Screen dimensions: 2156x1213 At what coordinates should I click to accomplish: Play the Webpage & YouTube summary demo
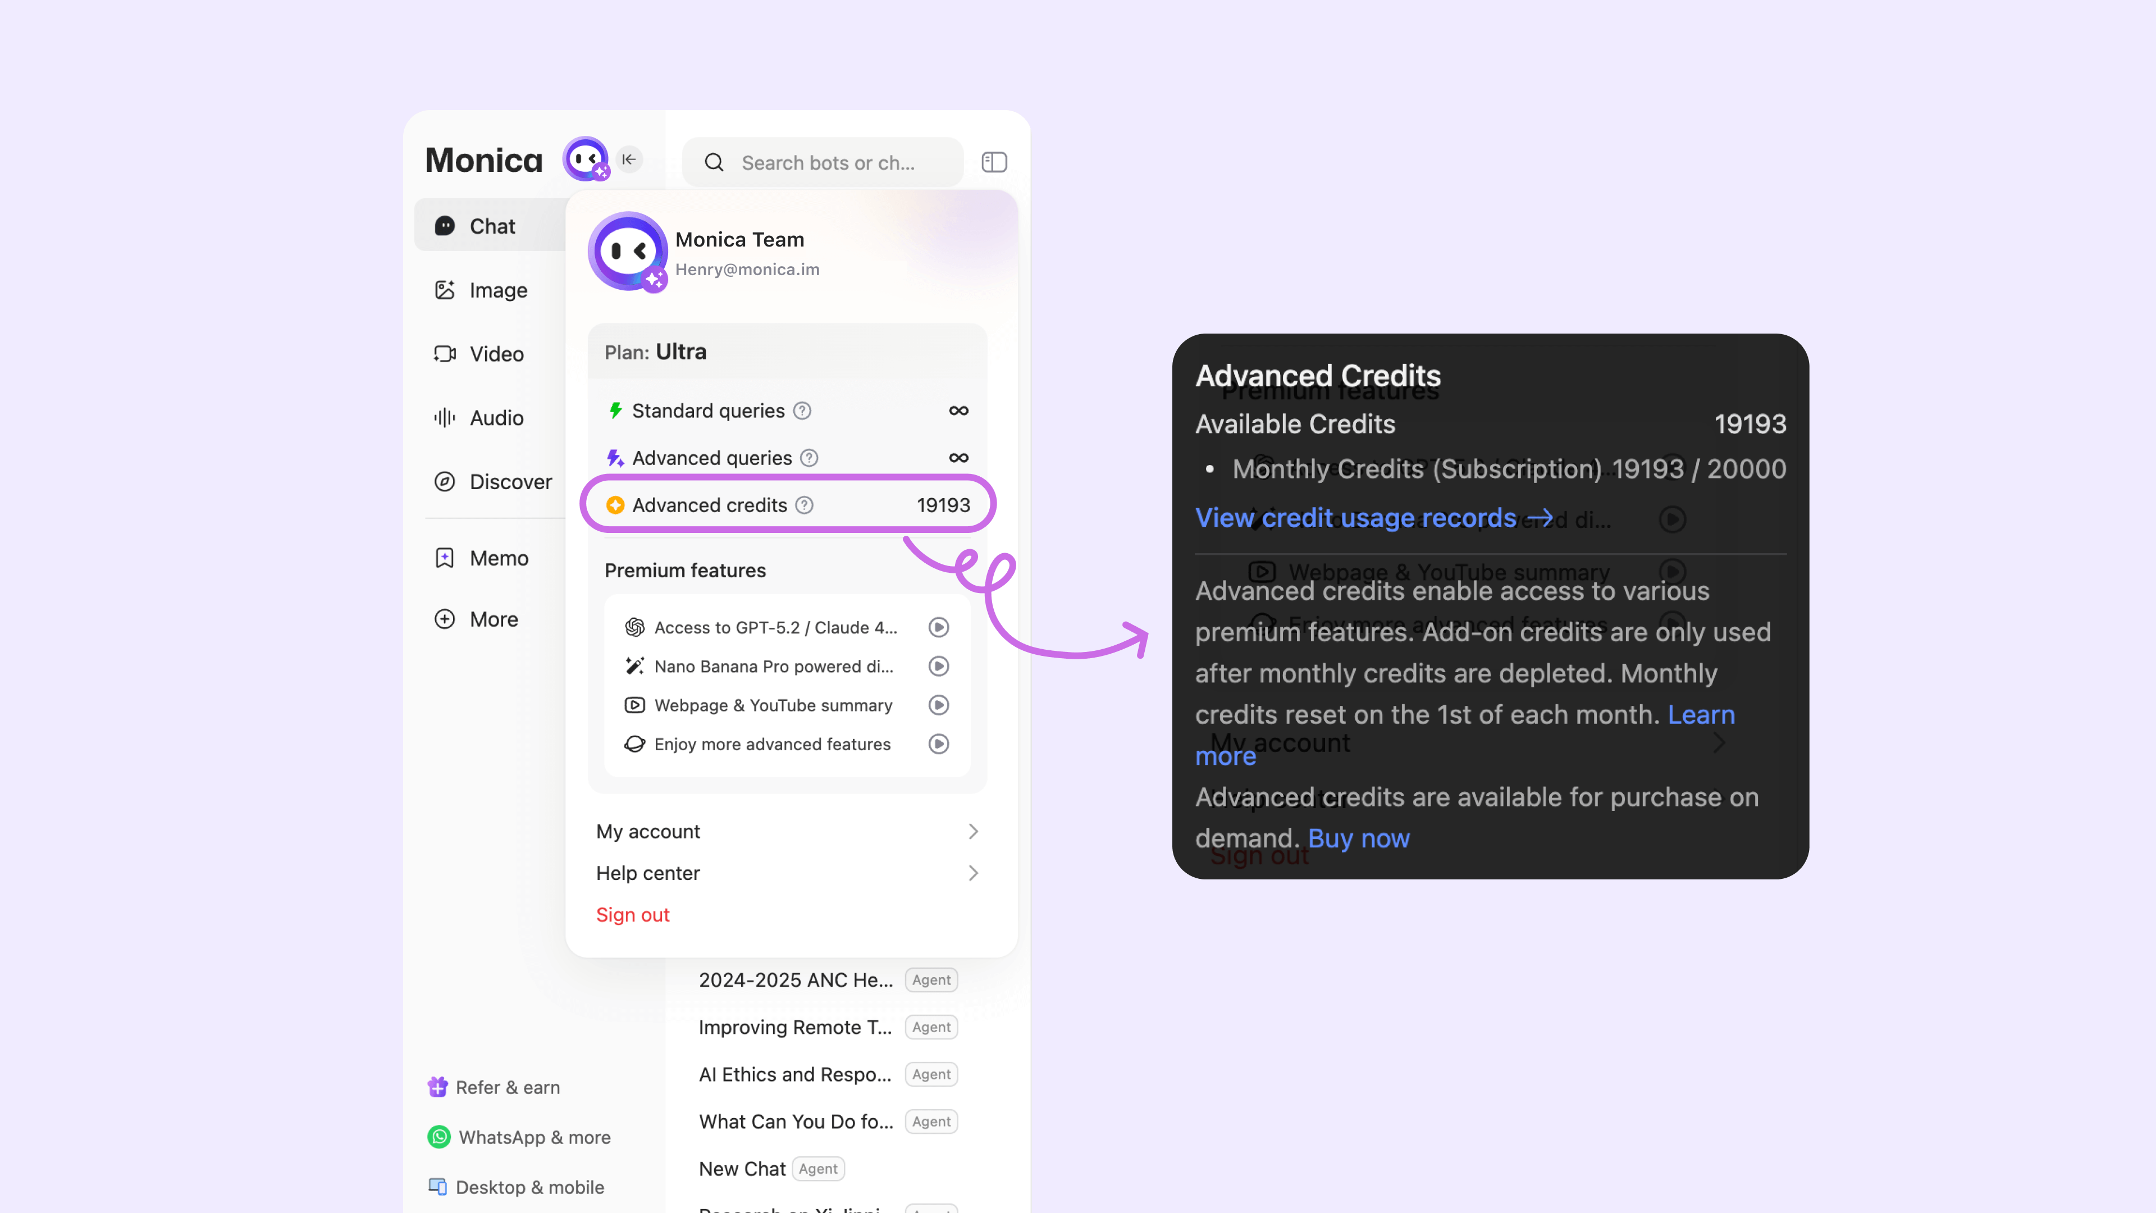click(x=938, y=705)
